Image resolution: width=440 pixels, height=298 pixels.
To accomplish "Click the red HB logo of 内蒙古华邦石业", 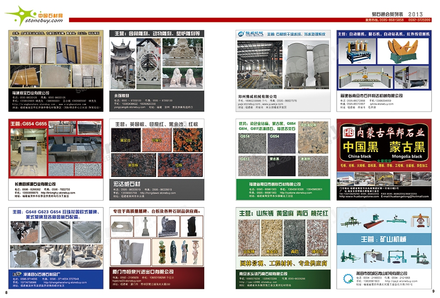I will tap(349, 132).
